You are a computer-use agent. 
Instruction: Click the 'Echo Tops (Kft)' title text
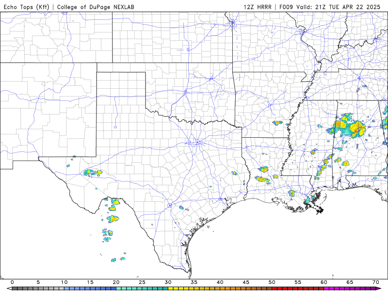[x=27, y=7]
